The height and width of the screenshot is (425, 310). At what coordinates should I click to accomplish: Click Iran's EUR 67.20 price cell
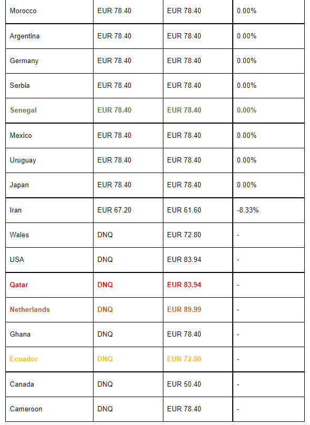pos(128,210)
